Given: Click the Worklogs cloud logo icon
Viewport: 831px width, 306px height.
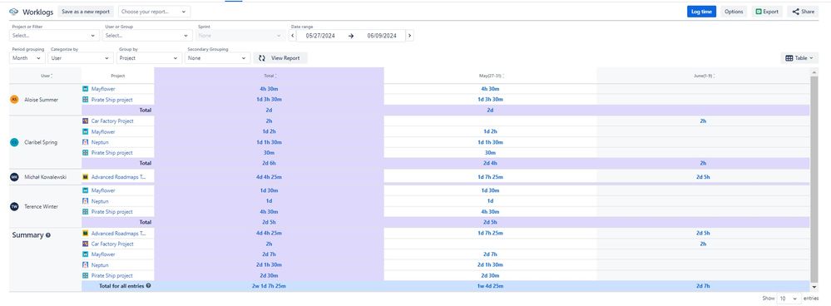Looking at the screenshot, I should (14, 12).
